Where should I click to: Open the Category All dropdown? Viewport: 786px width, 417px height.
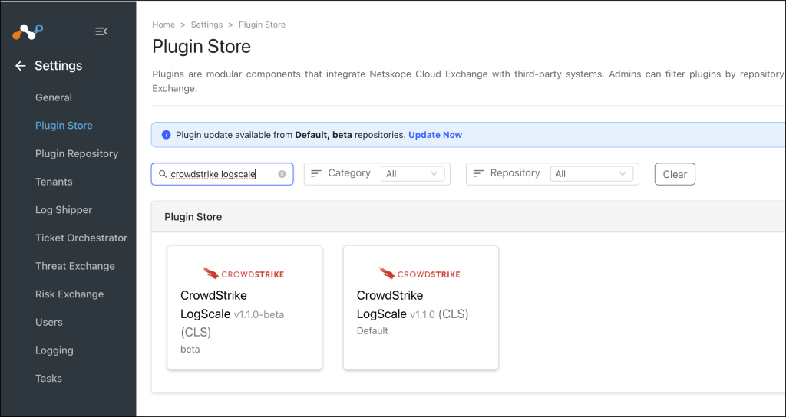click(x=412, y=174)
